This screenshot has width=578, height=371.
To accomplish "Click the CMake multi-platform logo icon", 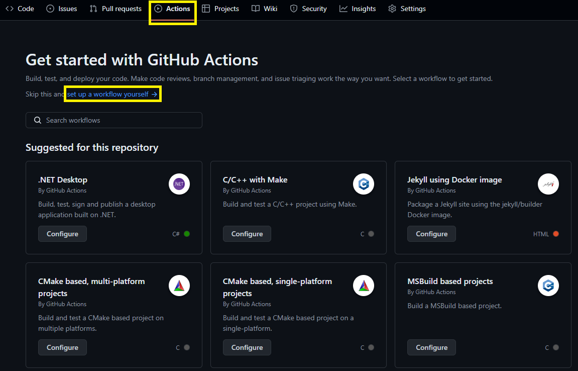I will click(x=179, y=286).
